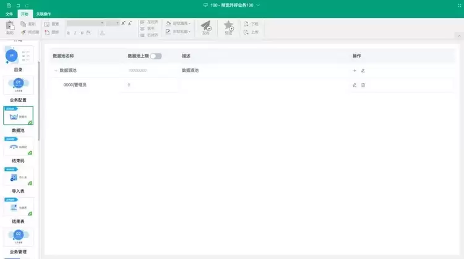This screenshot has width=464, height=259.
Task: Click the save icon in the title bar
Action: point(9,5)
